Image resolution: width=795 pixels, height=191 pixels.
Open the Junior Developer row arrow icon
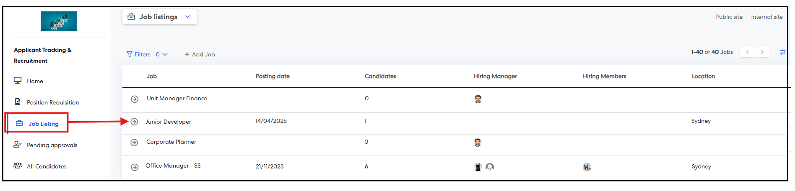tap(134, 122)
